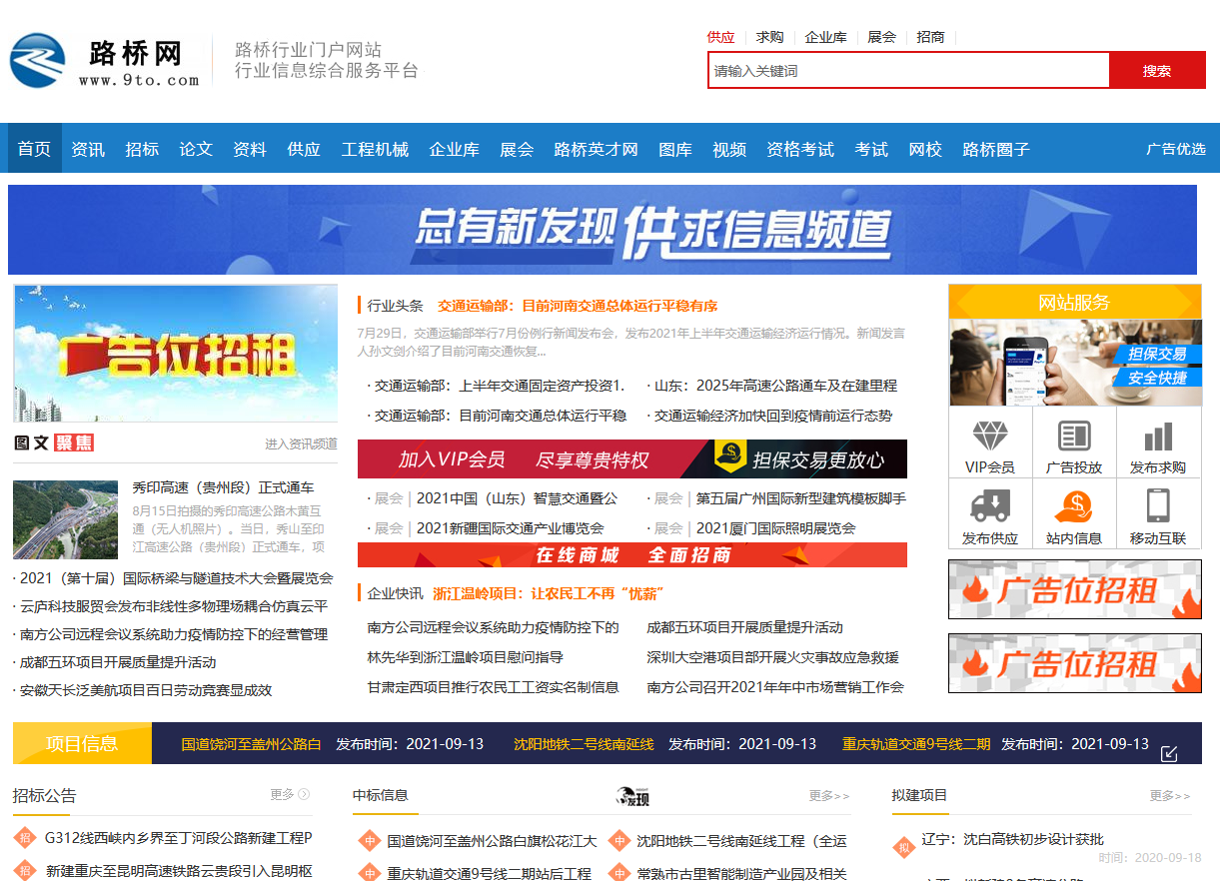Go to 首页 in the navigation bar

[35, 149]
